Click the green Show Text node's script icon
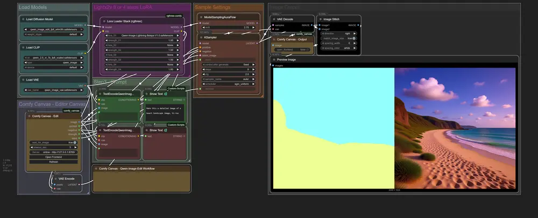The height and width of the screenshot is (218, 538). pos(166,94)
